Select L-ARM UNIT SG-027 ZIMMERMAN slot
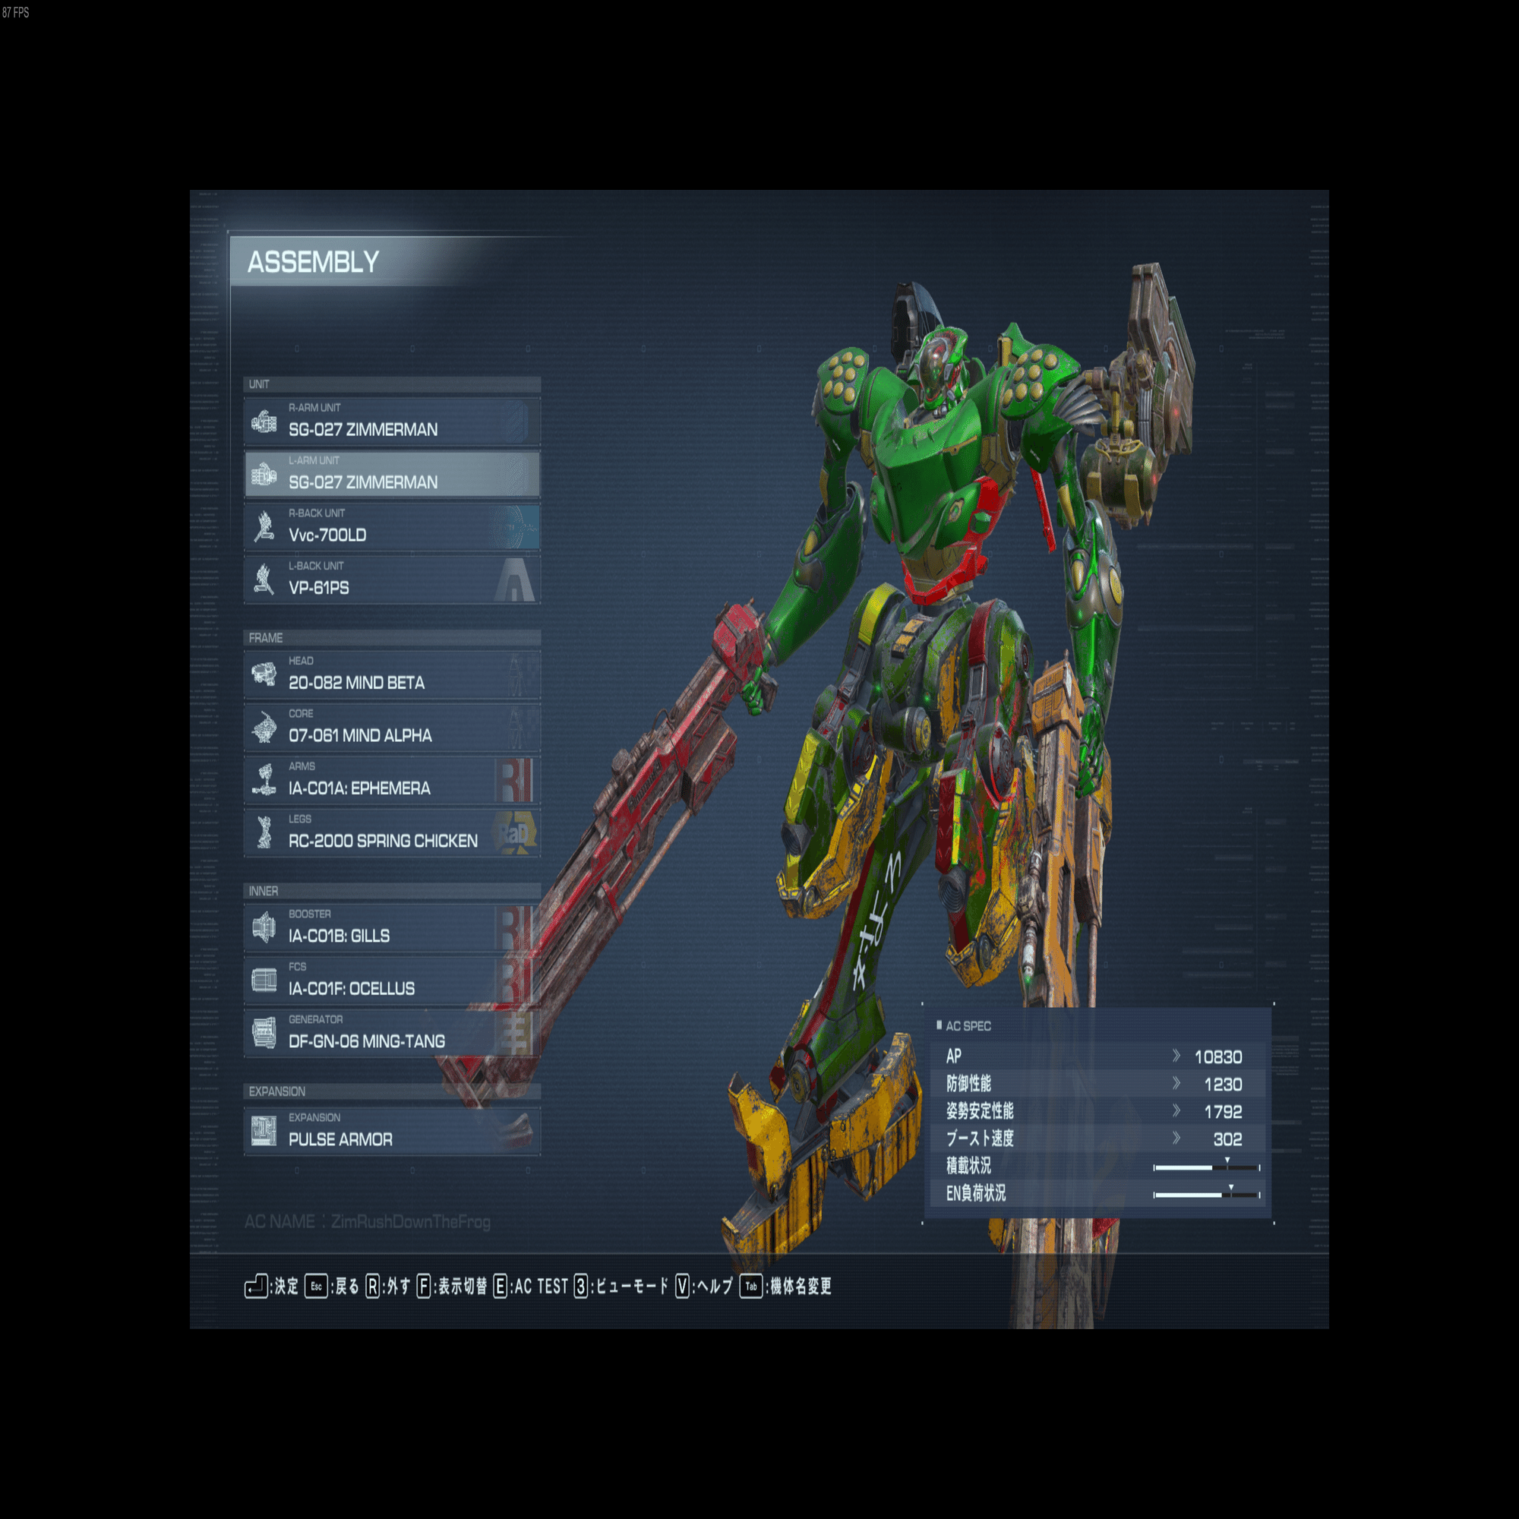1519x1519 pixels. coord(393,475)
